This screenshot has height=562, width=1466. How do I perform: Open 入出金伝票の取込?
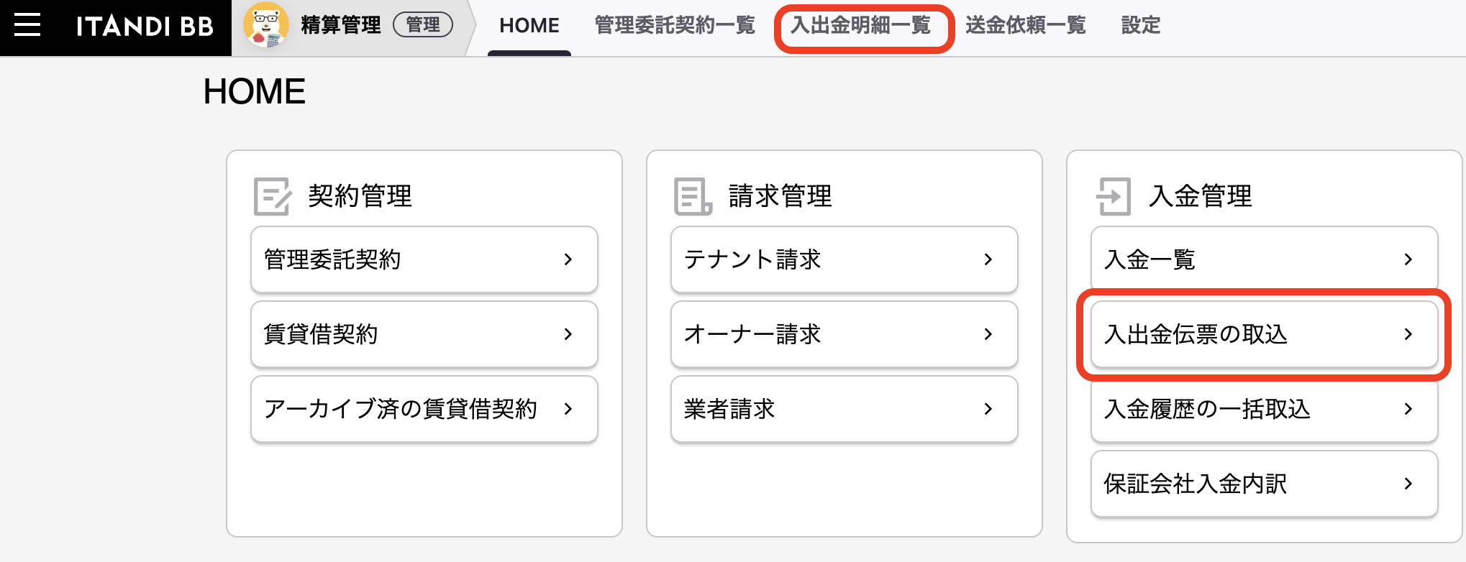click(1265, 334)
